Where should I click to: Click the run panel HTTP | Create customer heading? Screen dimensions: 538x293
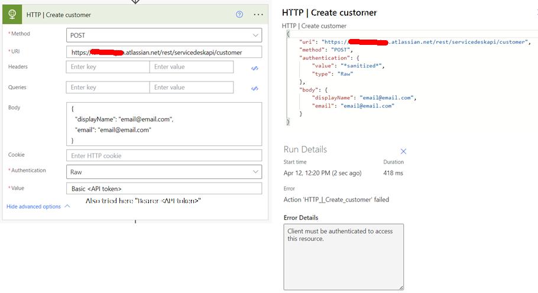(329, 12)
